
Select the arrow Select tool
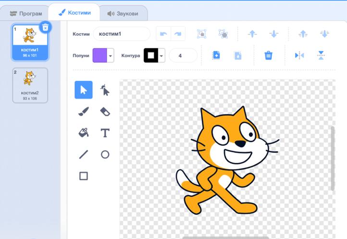(x=84, y=90)
